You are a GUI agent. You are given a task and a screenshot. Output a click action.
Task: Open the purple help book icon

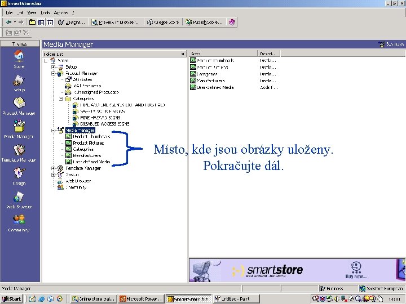tap(232, 22)
